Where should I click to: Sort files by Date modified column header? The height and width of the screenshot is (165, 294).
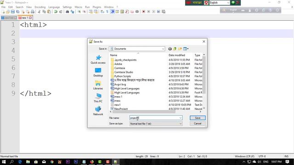click(x=180, y=55)
